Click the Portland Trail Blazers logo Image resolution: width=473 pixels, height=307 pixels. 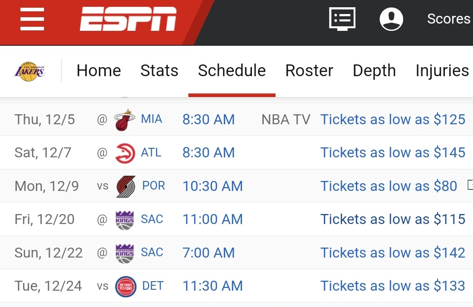pyautogui.click(x=125, y=186)
